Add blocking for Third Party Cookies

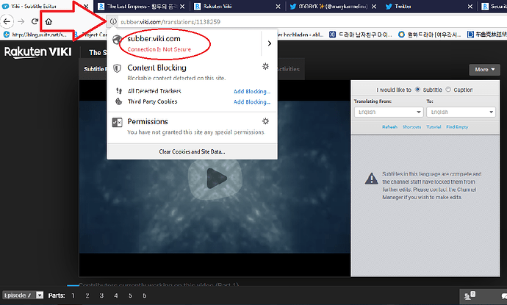(252, 102)
